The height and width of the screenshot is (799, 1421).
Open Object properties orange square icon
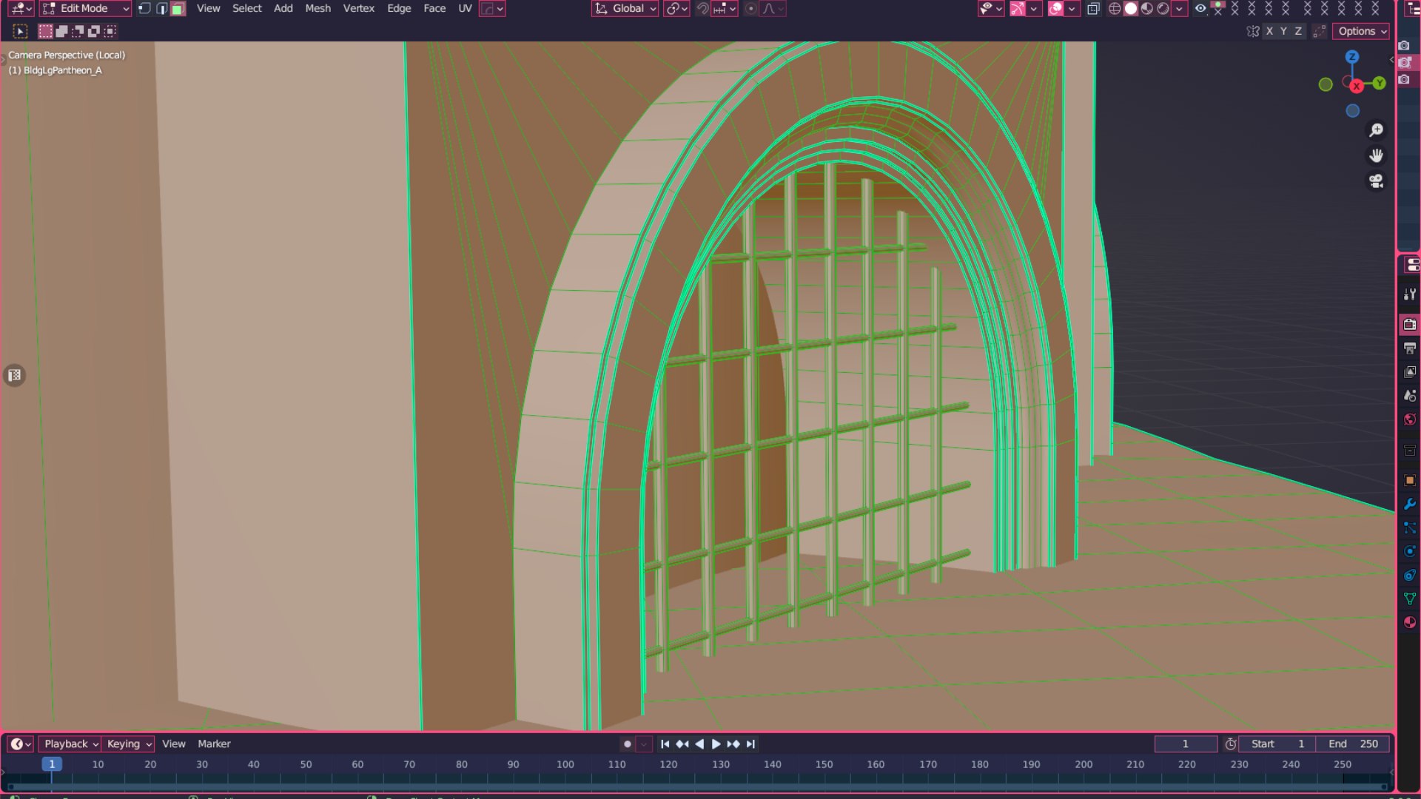pyautogui.click(x=1410, y=480)
